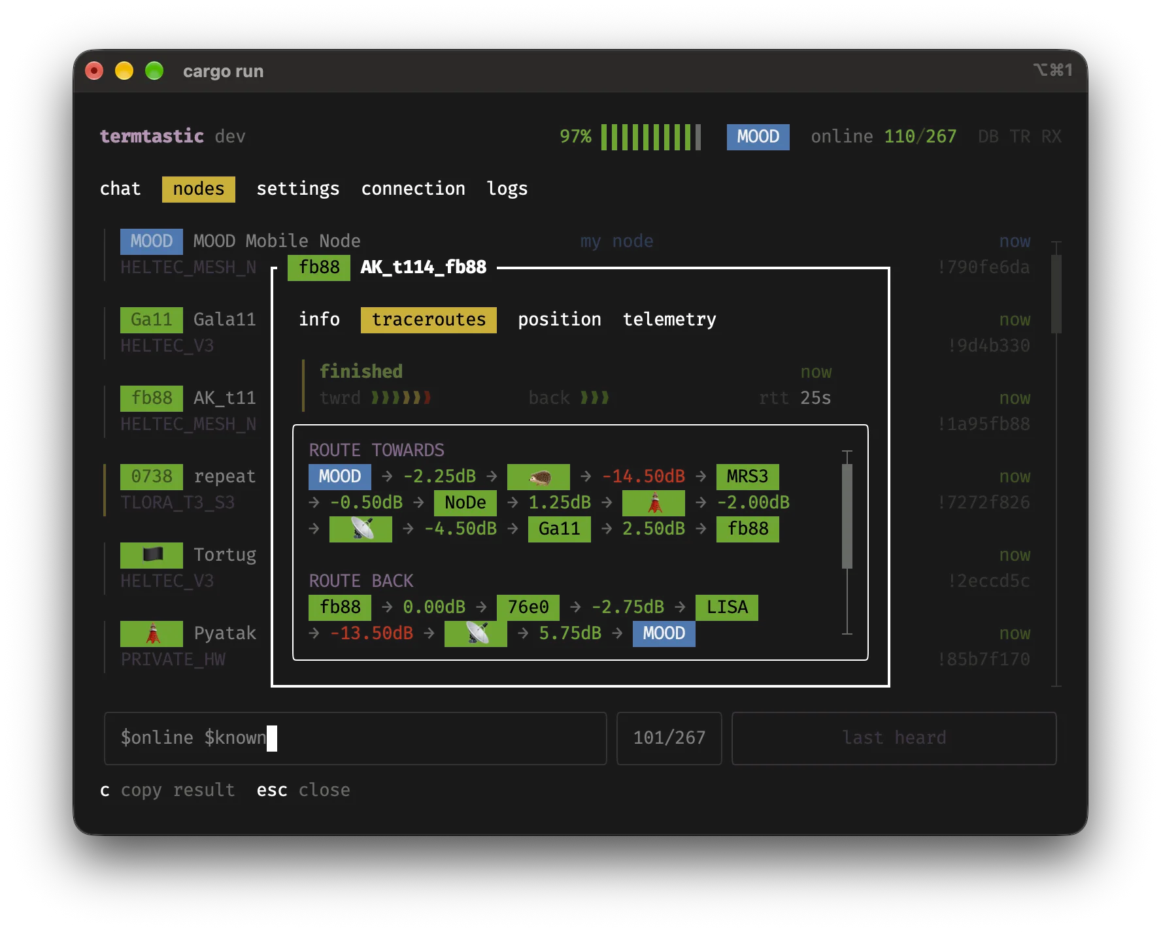Click the ROUTE BACK heading

pyautogui.click(x=361, y=581)
